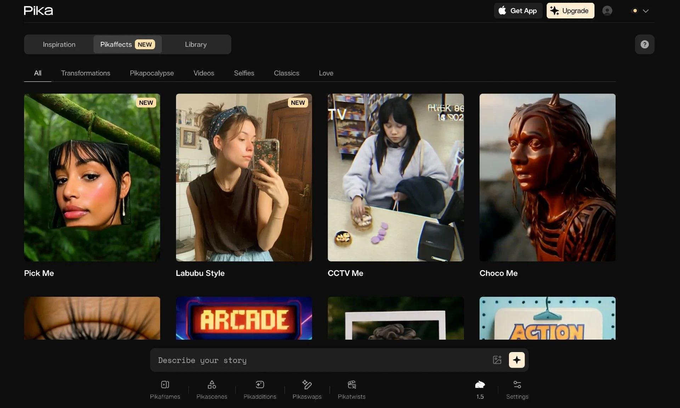Click the add image icon in prompt
This screenshot has height=408, width=680.
tap(497, 360)
